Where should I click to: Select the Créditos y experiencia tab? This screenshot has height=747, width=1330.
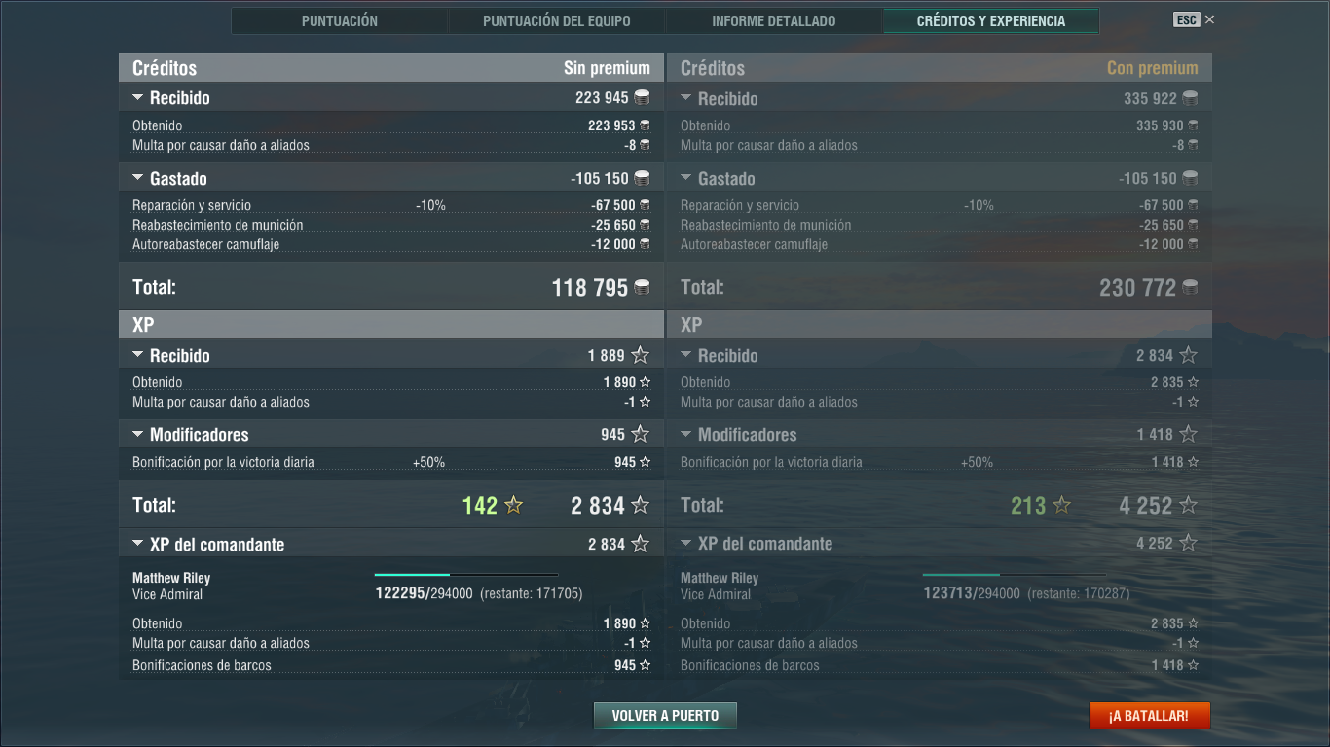coord(991,20)
